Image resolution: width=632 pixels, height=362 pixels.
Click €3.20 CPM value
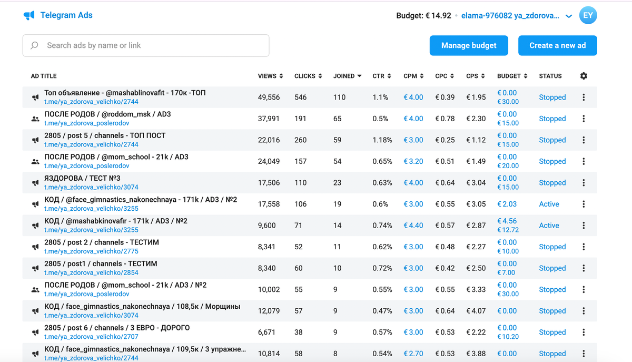[x=413, y=162]
